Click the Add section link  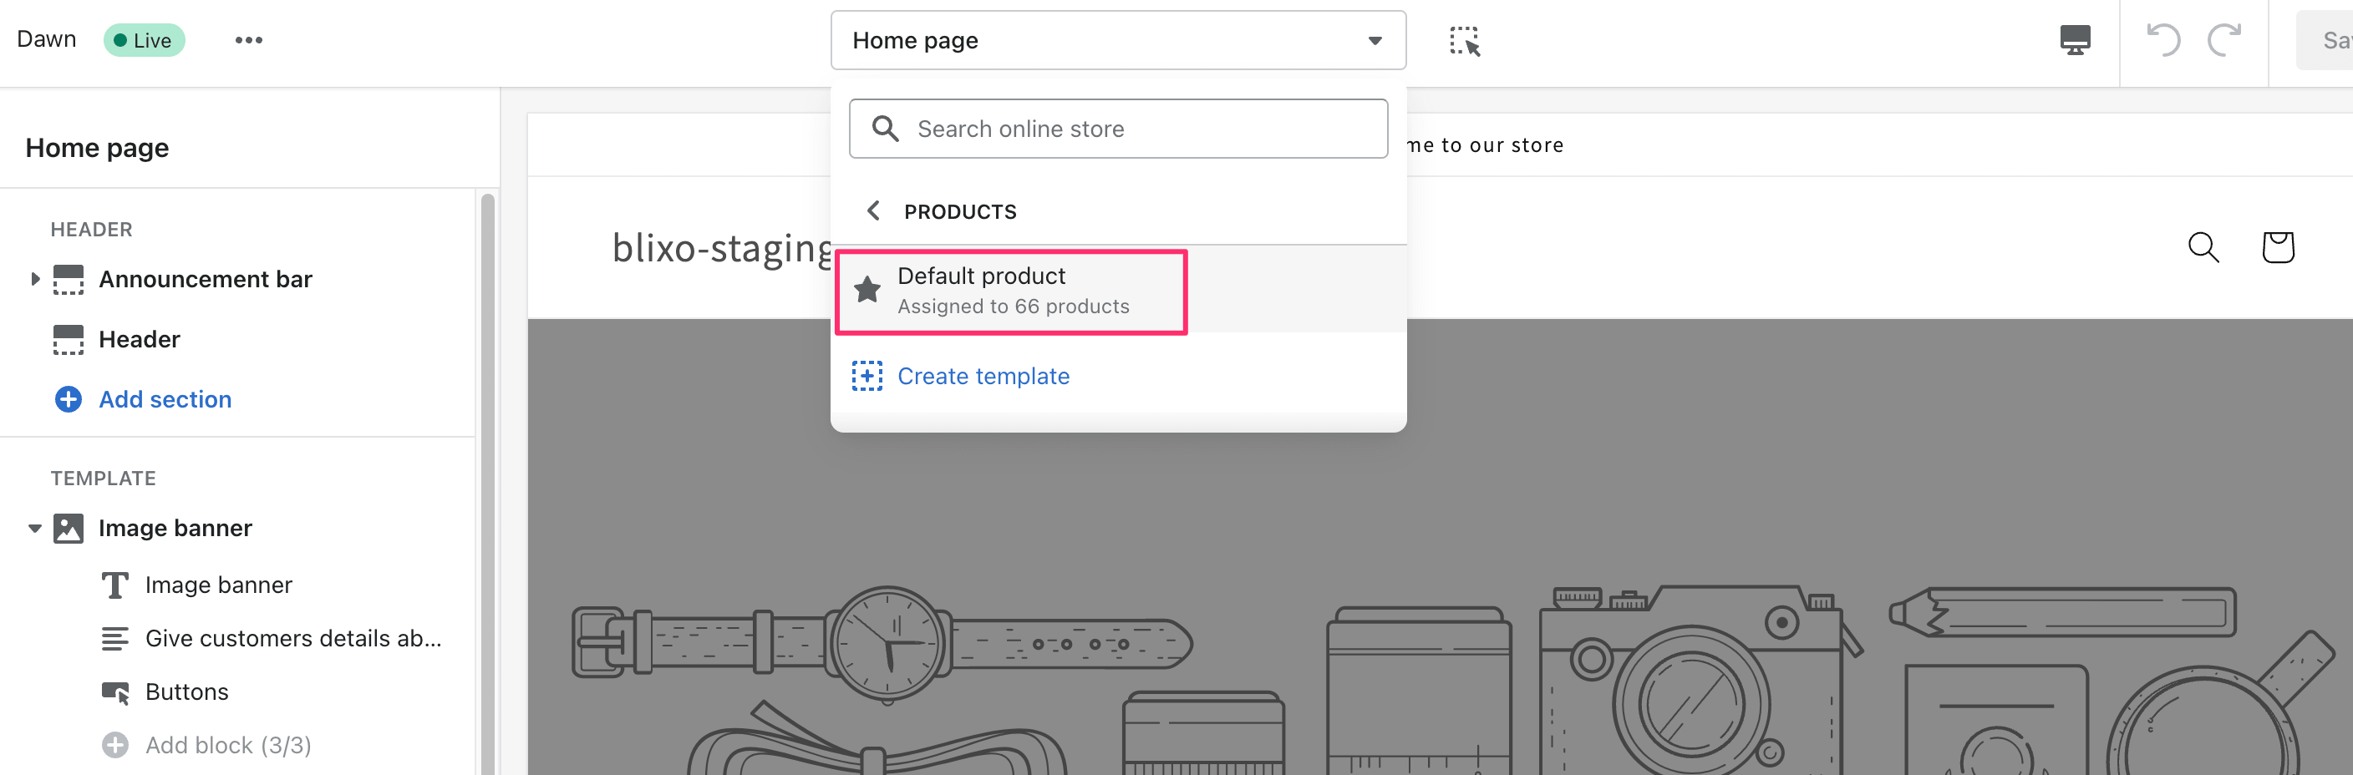(x=165, y=399)
